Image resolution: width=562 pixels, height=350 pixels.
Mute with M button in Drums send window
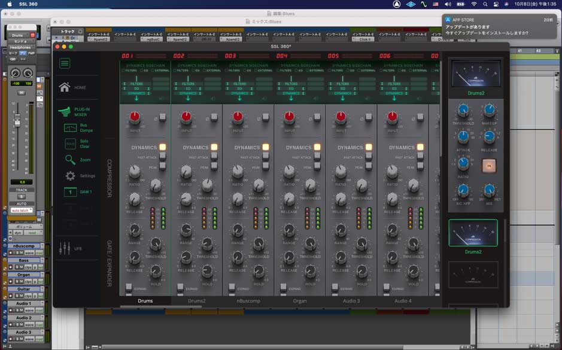[22, 93]
